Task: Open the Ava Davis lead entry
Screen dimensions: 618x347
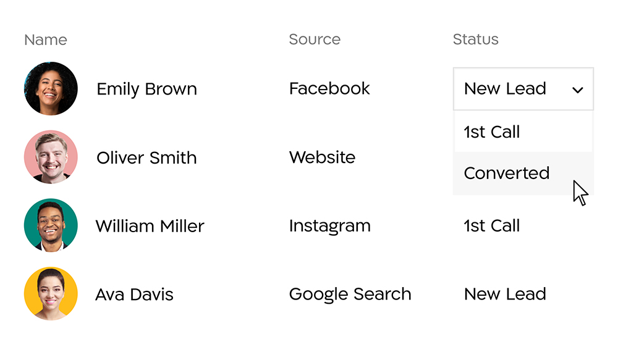Action: pyautogui.click(x=134, y=295)
